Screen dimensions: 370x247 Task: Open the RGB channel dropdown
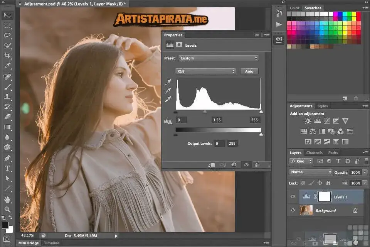205,71
